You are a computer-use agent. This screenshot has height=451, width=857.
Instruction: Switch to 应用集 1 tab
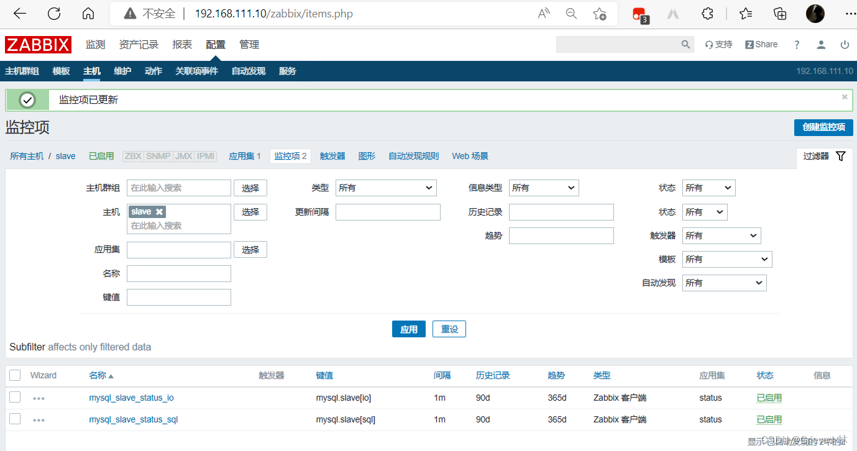tap(245, 156)
